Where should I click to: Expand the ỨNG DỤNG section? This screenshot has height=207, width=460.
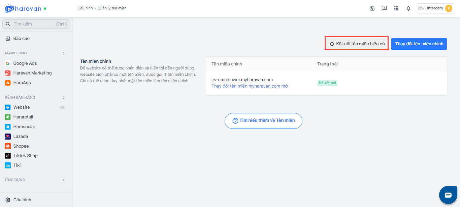(x=64, y=180)
